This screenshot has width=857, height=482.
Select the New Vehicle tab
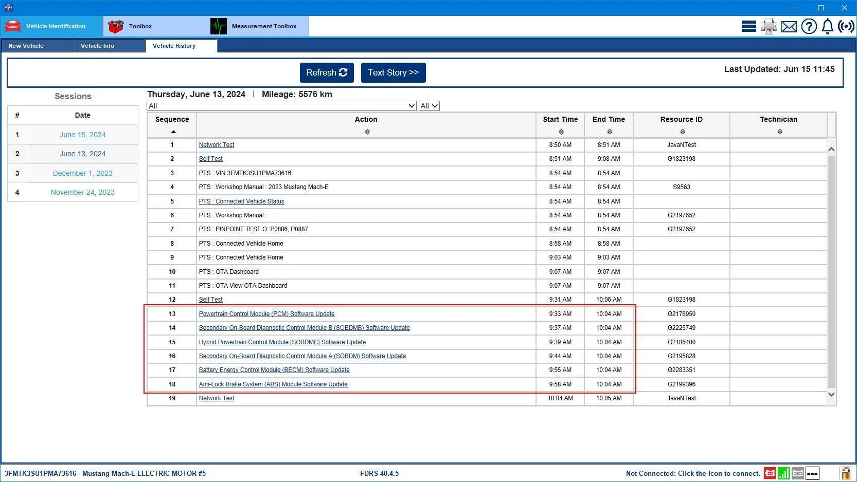click(x=37, y=46)
